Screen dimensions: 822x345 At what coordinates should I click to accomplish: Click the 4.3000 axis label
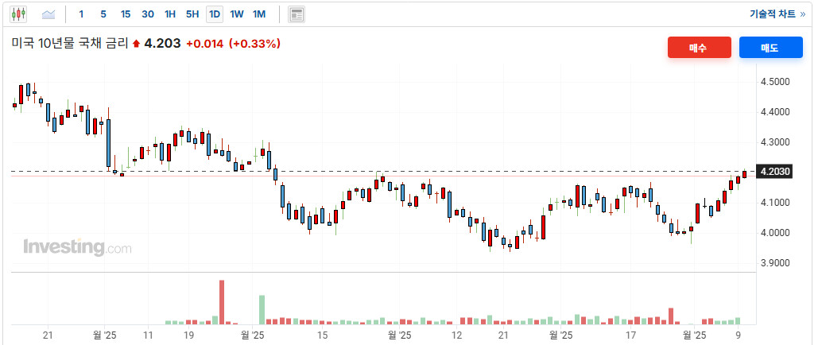pos(775,142)
